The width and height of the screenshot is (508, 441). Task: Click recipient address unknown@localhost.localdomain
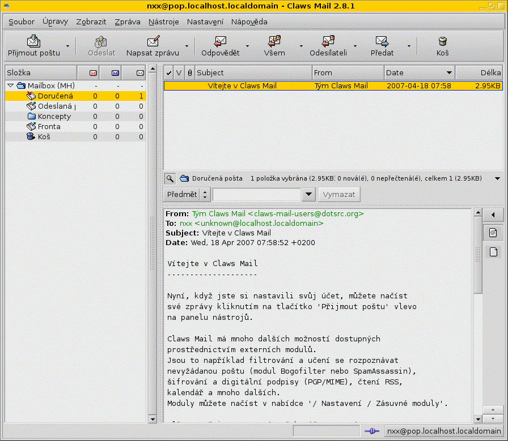click(259, 224)
